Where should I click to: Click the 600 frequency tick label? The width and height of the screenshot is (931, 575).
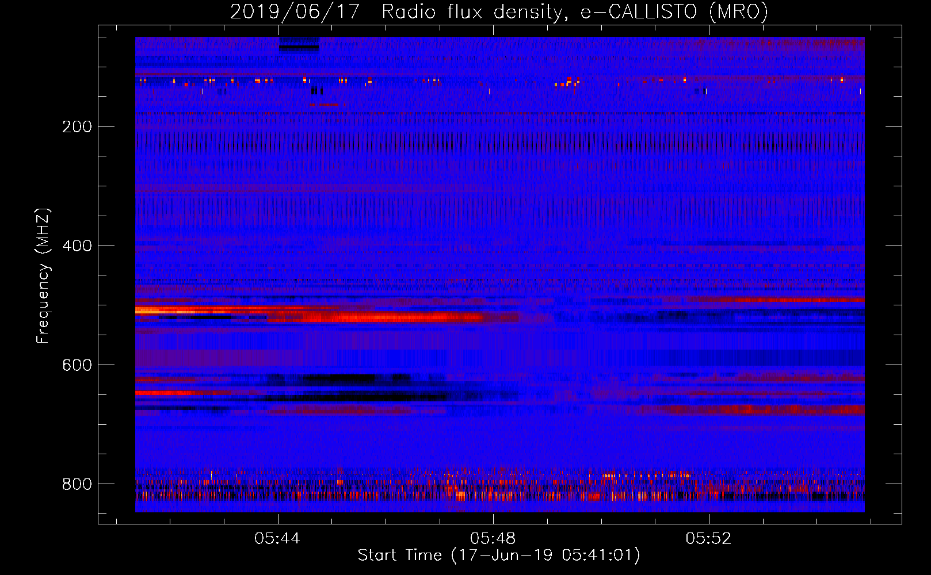(x=77, y=365)
